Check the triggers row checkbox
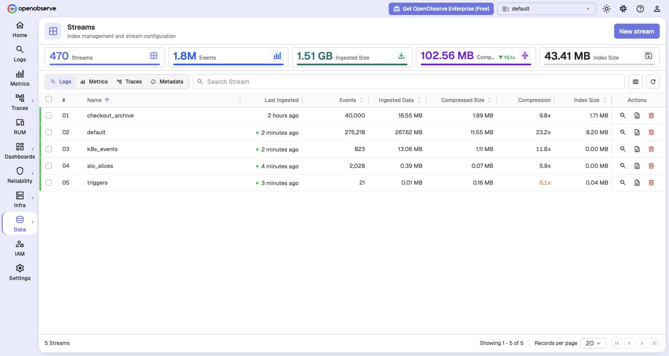669x356 pixels. coord(49,183)
